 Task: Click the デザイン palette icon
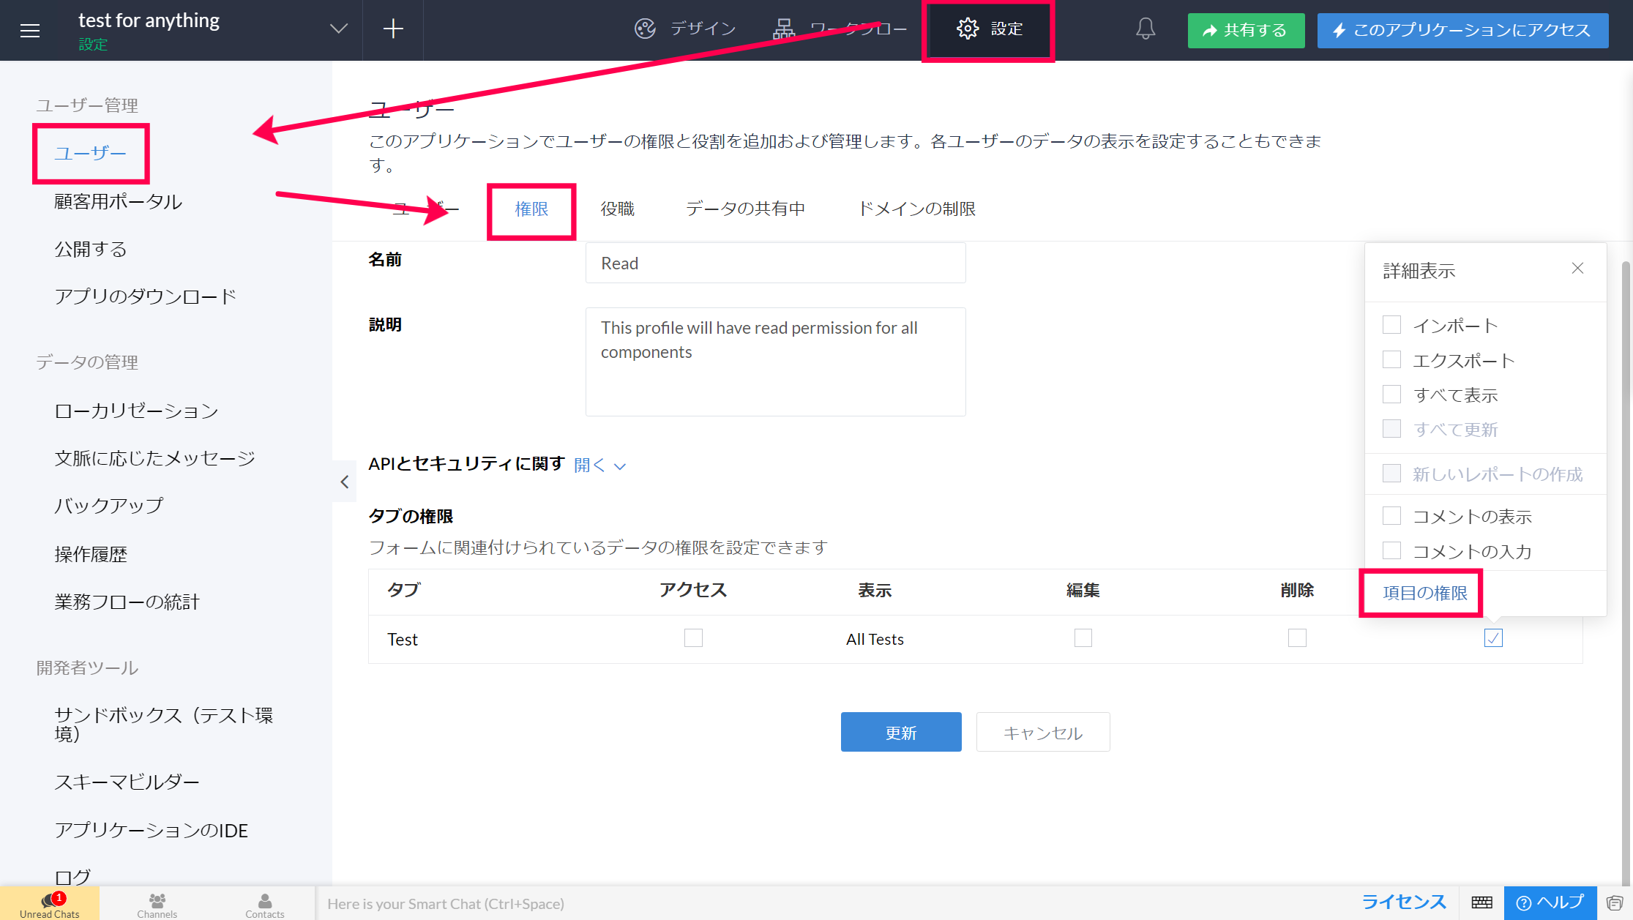[645, 29]
